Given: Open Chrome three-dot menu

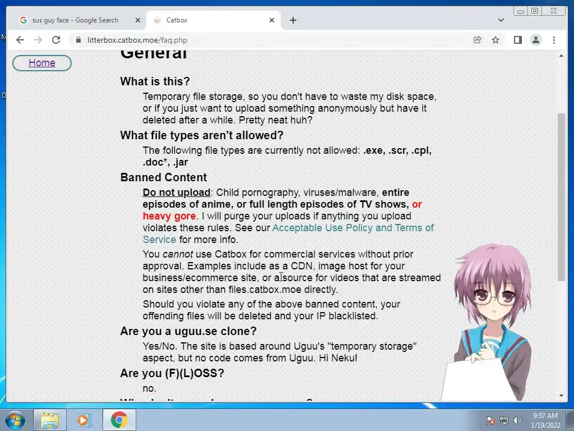Looking at the screenshot, I should (554, 40).
